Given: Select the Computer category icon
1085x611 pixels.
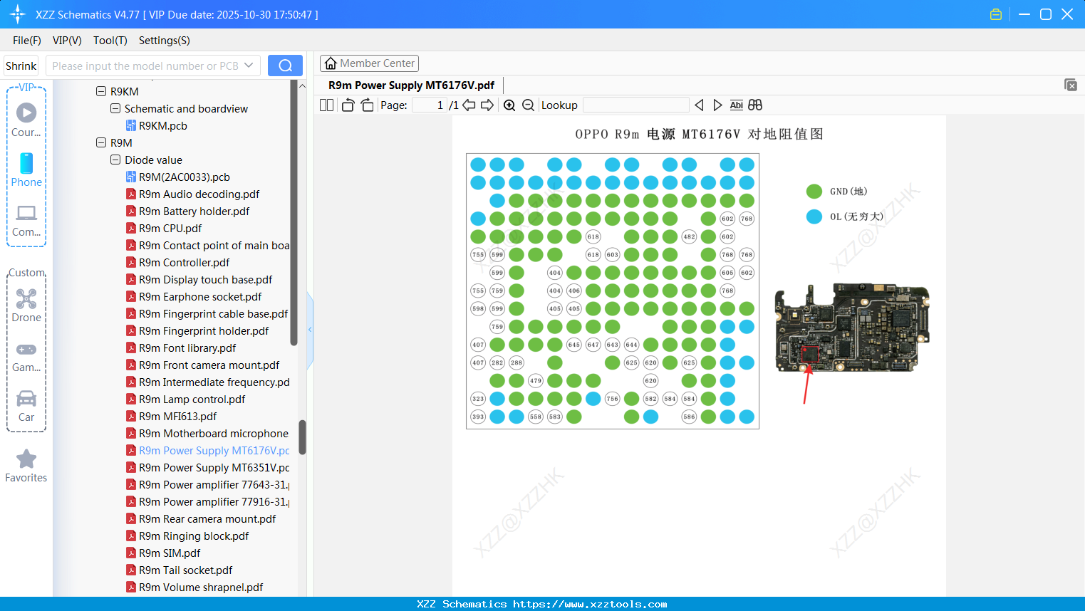Looking at the screenshot, I should (x=26, y=220).
